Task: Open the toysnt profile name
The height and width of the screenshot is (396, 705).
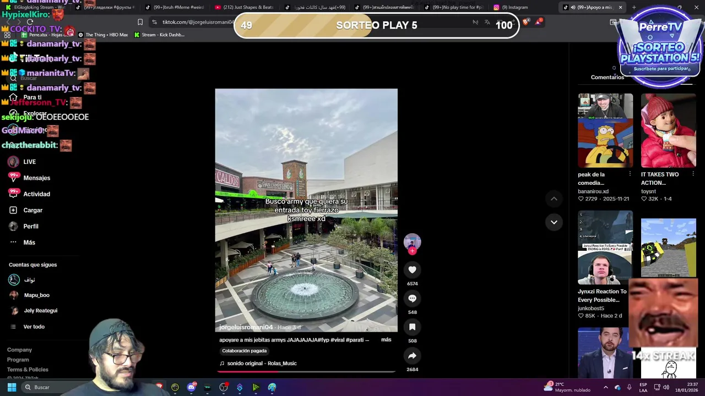Action: point(648,191)
